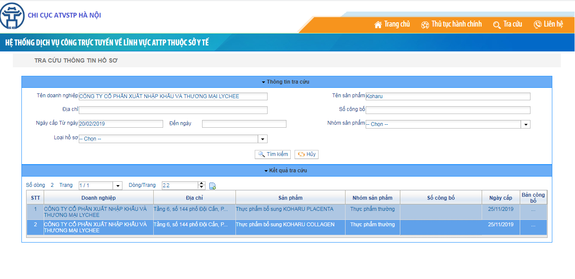Viewport: 575px width, 279px height.
Task: Select the KOHARU COLLAGEN product cell
Action: [290, 227]
